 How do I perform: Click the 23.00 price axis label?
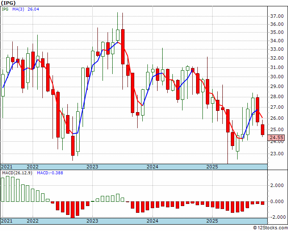pyautogui.click(x=277, y=154)
